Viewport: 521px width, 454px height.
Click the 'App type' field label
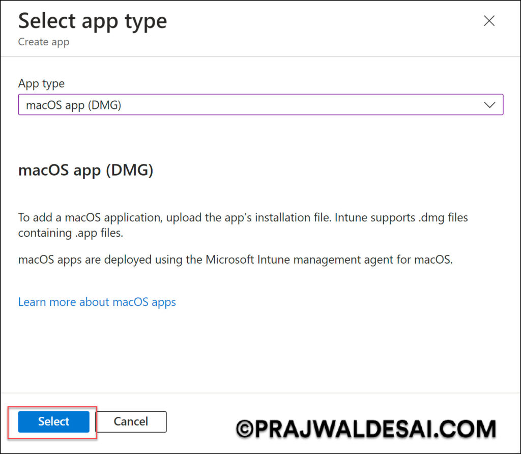click(41, 83)
